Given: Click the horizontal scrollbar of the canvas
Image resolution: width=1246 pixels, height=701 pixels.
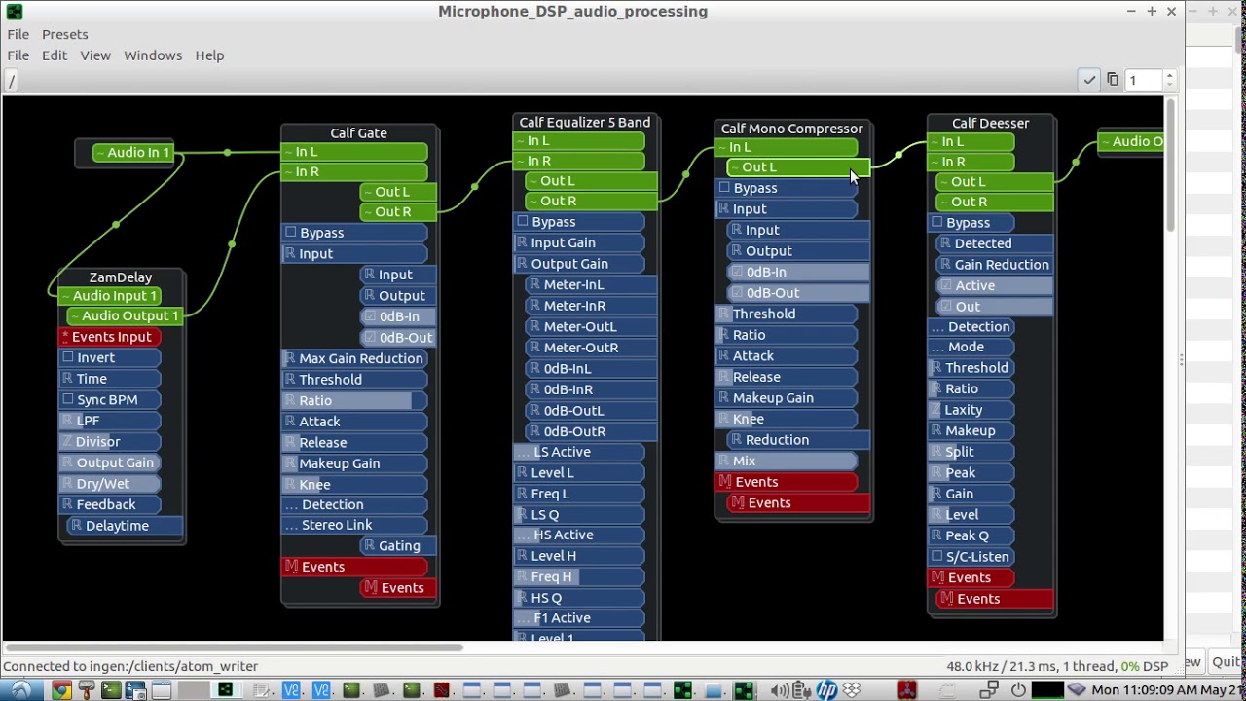Looking at the screenshot, I should [234, 646].
